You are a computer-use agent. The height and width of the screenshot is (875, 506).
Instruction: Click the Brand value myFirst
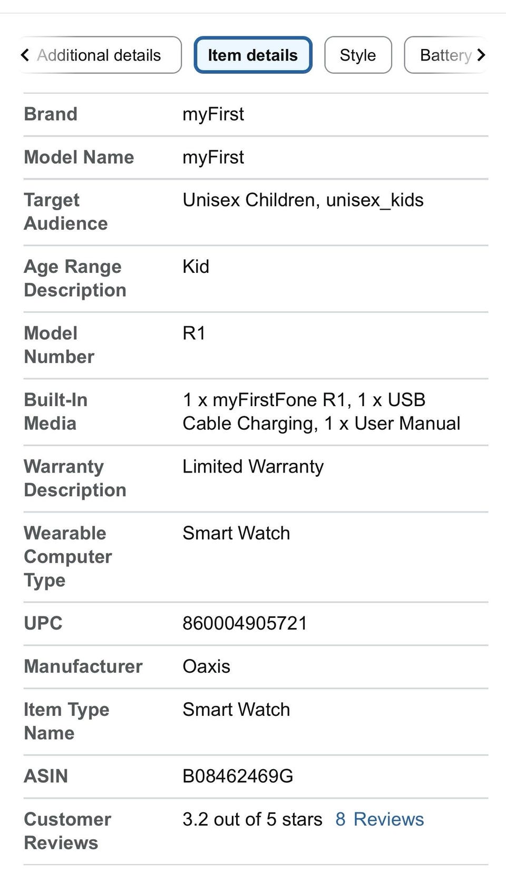click(213, 114)
